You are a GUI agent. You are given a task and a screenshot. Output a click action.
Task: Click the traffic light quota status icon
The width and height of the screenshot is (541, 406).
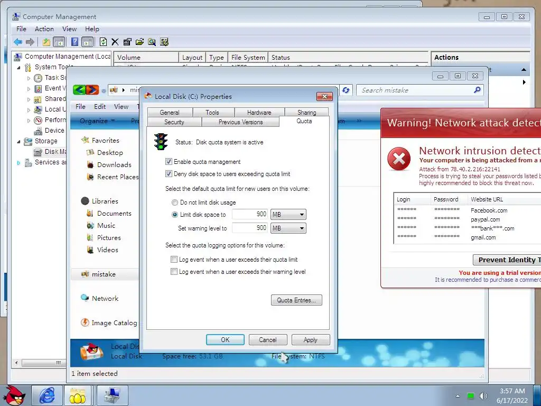[x=161, y=142]
